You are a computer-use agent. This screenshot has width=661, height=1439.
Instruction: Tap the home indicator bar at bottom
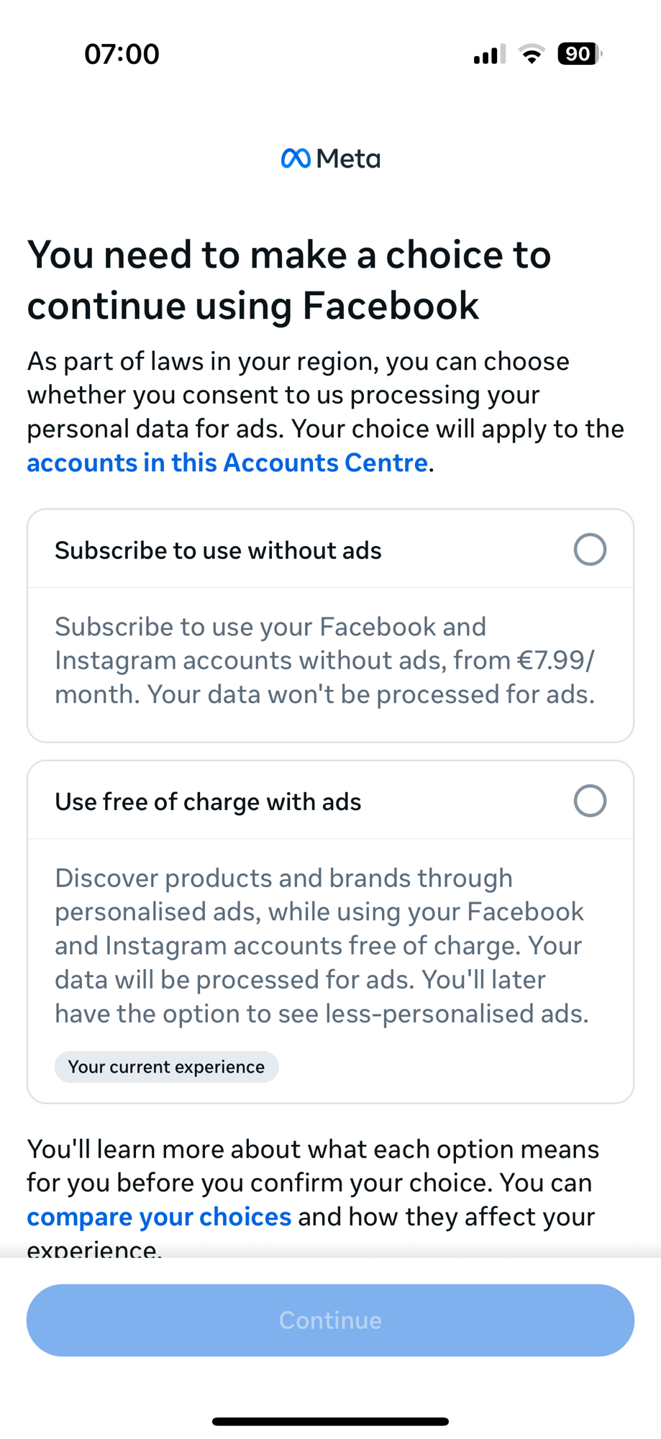[x=330, y=1421]
